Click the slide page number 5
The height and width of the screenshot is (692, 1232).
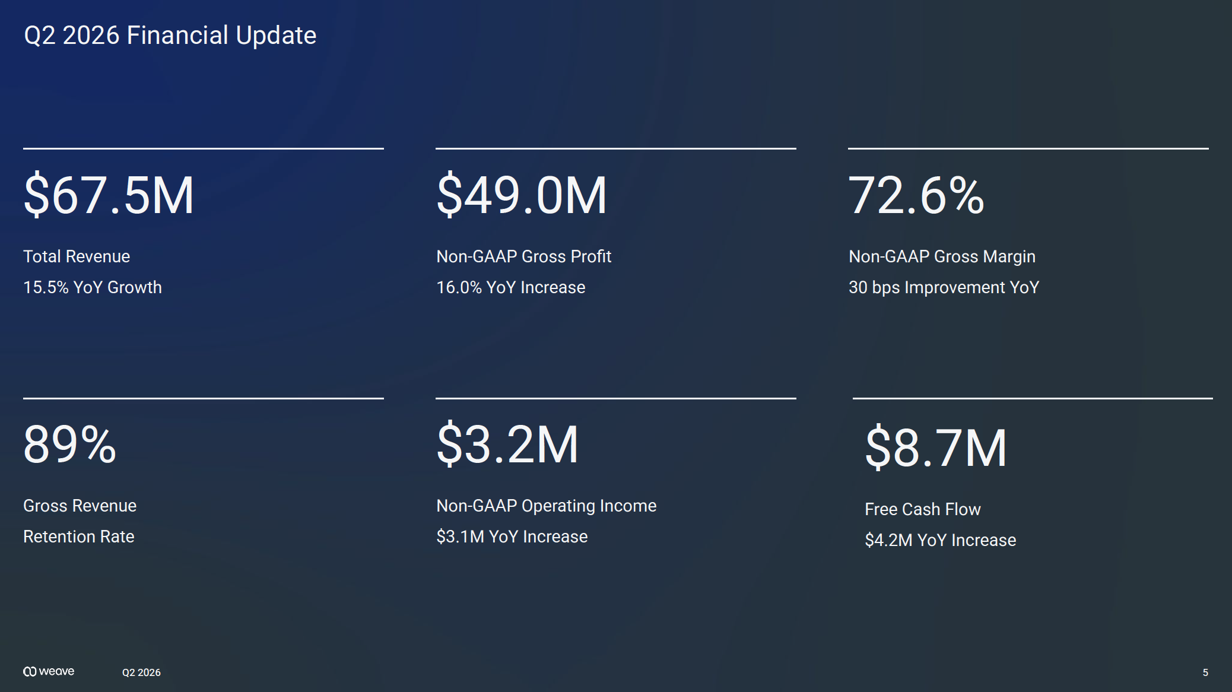click(1205, 672)
